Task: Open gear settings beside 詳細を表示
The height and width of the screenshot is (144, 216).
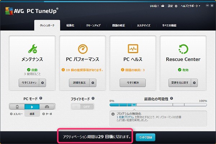Action: tap(93, 83)
